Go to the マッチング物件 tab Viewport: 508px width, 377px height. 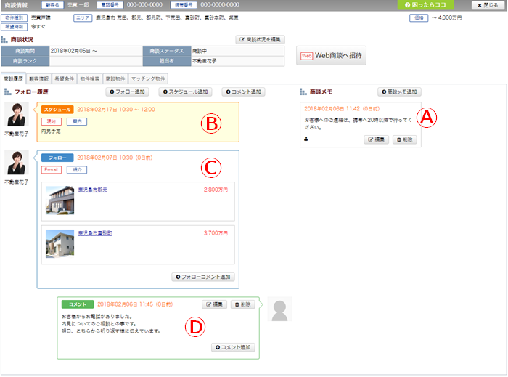point(148,78)
